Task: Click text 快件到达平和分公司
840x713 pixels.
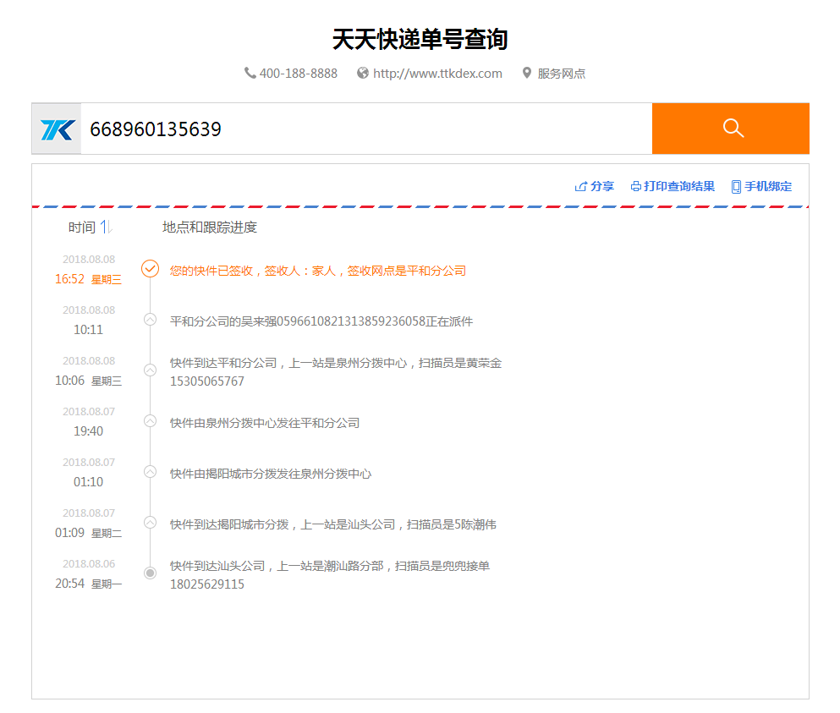Action: click(223, 363)
